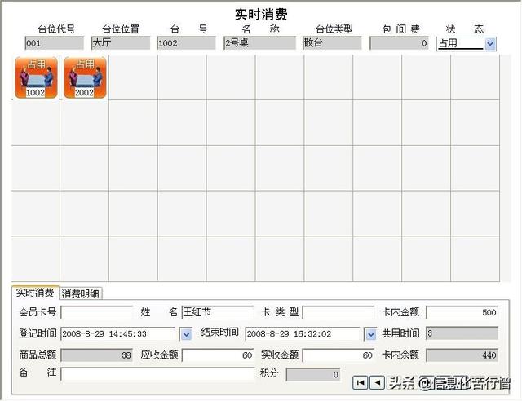The image size is (522, 401).
Task: Click the 实收金额 field showing 60
Action: pos(338,355)
